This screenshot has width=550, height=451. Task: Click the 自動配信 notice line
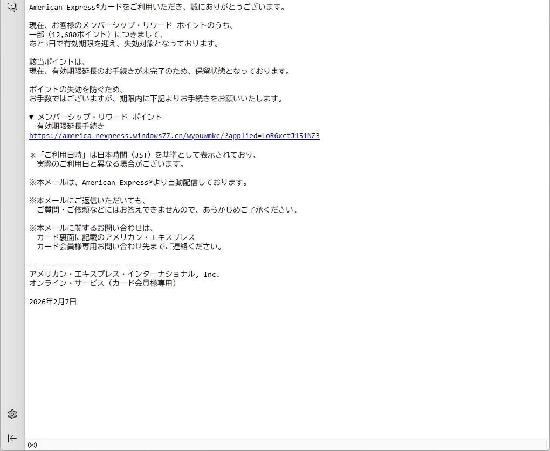click(x=139, y=182)
